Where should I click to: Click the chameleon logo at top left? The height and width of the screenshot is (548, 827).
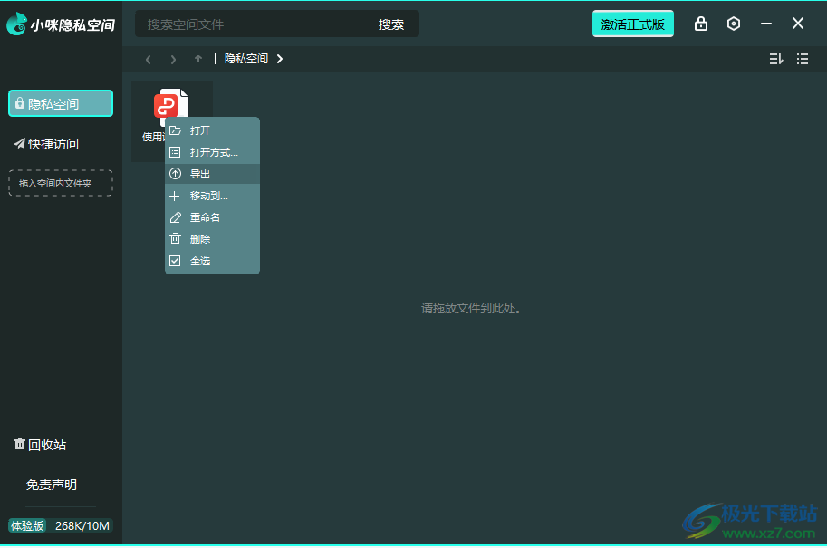point(15,23)
